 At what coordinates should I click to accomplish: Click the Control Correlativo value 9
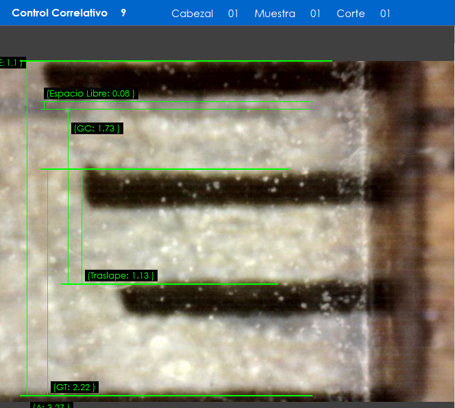click(123, 13)
